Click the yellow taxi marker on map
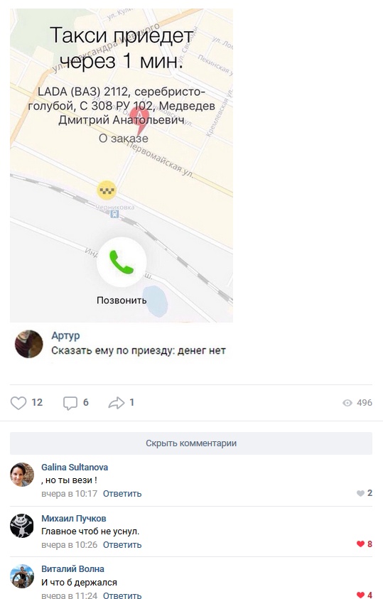Screen dimensions: 383x599 pyautogui.click(x=107, y=190)
